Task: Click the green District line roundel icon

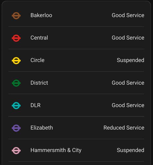Action: [16, 83]
